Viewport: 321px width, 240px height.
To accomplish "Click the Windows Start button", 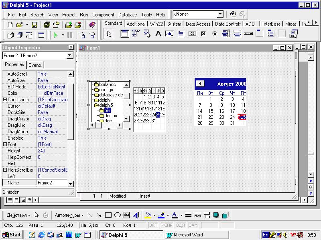I will (x=12, y=235).
